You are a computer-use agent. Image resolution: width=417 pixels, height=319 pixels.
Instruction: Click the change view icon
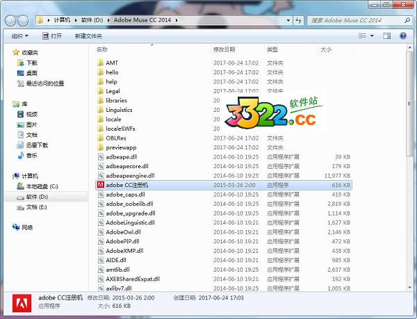362,35
